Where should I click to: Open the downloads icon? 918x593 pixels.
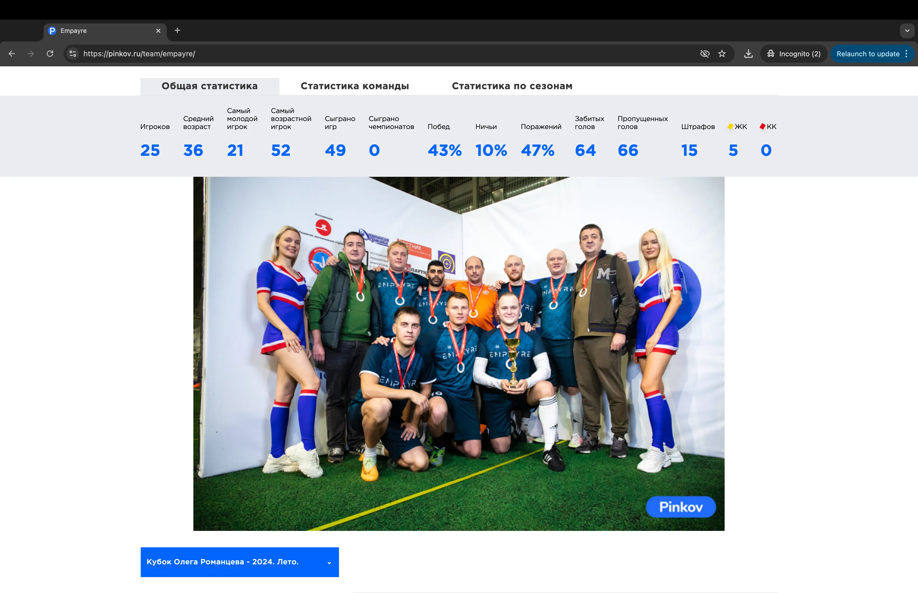[748, 54]
